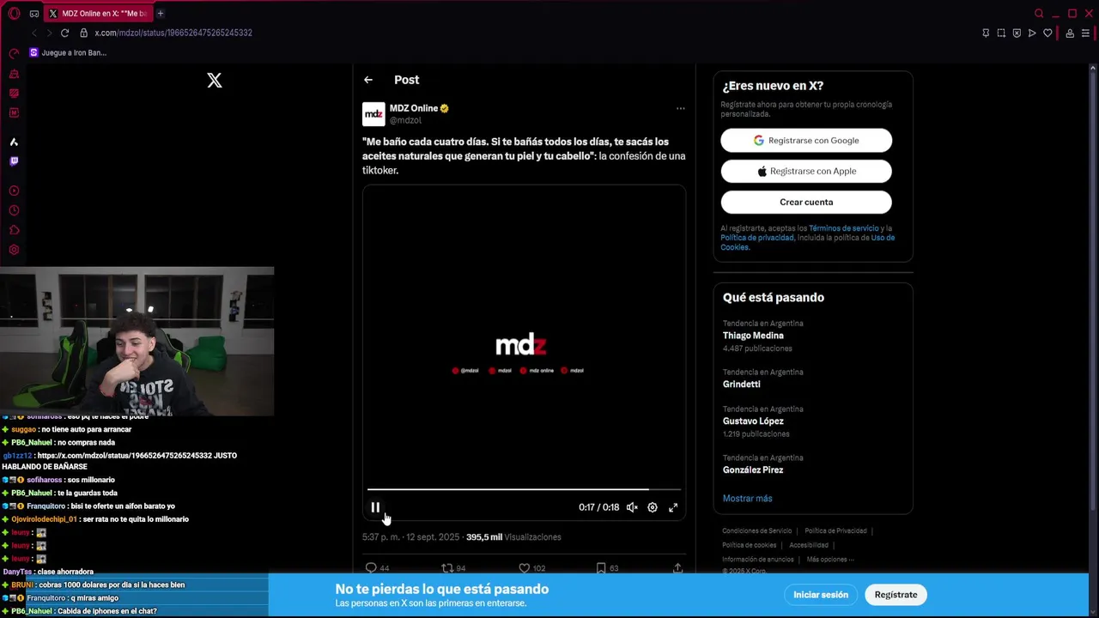1099x618 pixels.
Task: Open ad blocker shield icon
Action: [1017, 33]
